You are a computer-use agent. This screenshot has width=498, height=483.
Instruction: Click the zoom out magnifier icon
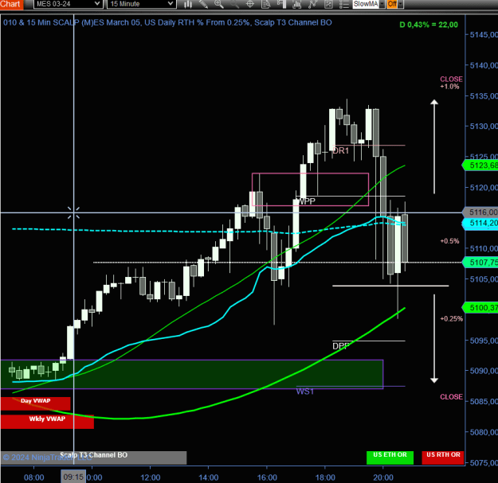234,4
